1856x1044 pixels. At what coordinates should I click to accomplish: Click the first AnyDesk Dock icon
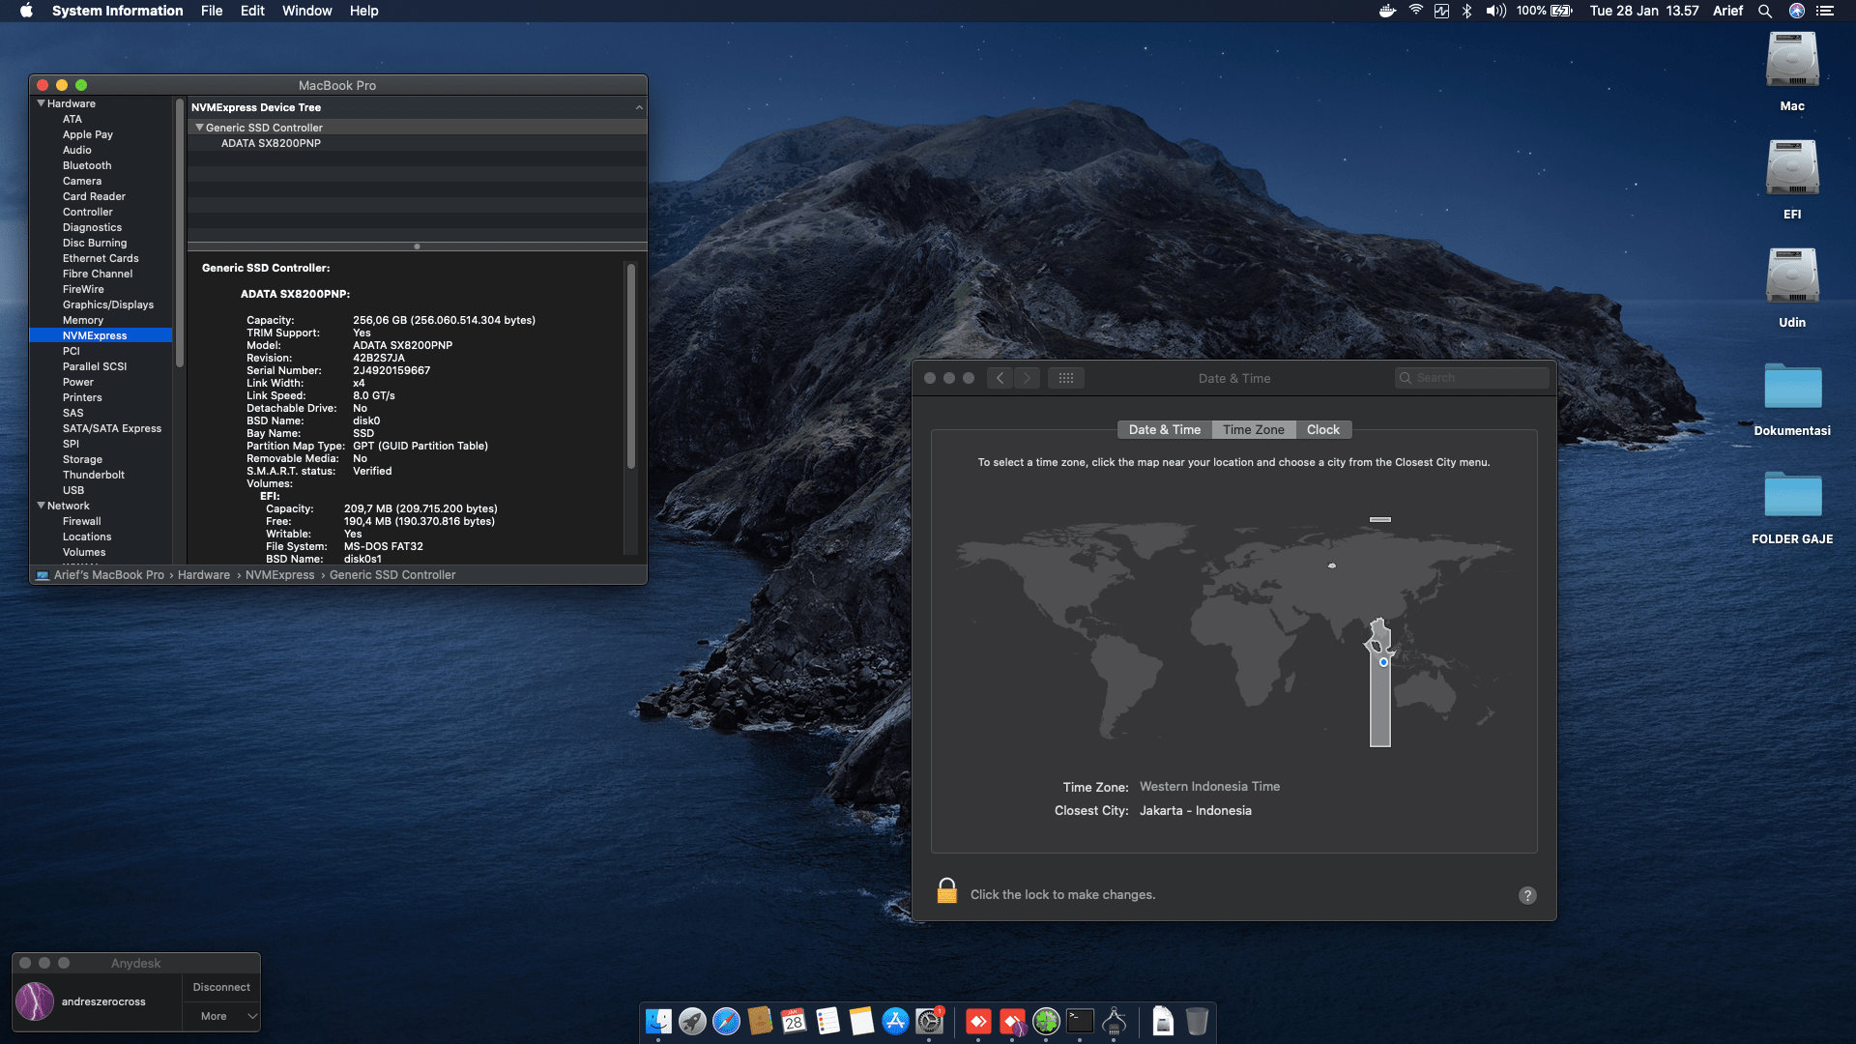[978, 1021]
